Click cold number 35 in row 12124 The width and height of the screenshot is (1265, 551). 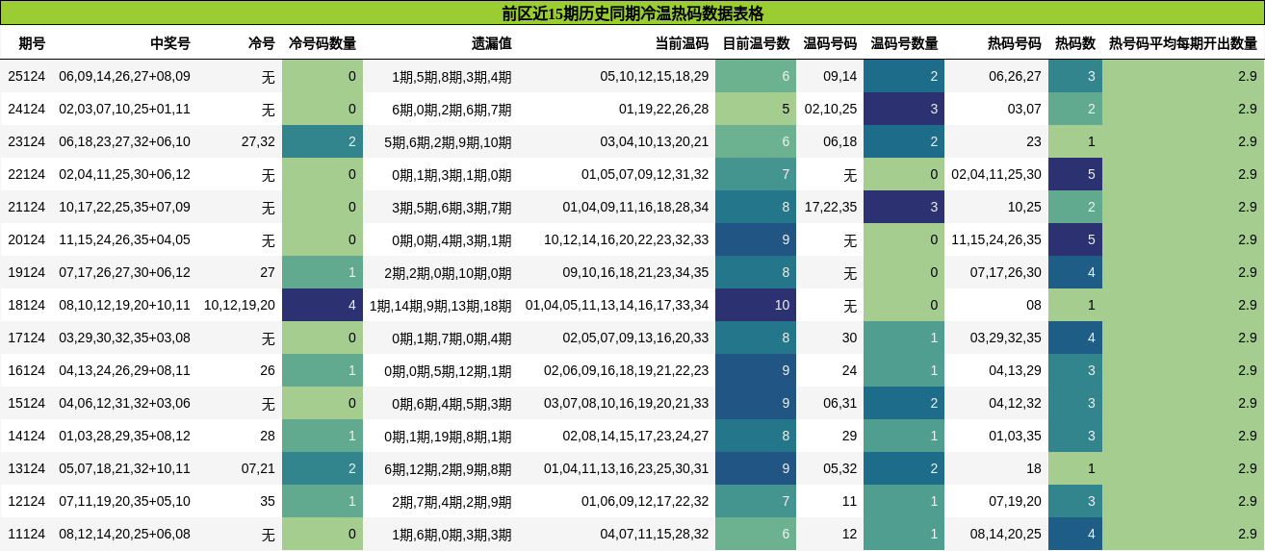coord(268,501)
